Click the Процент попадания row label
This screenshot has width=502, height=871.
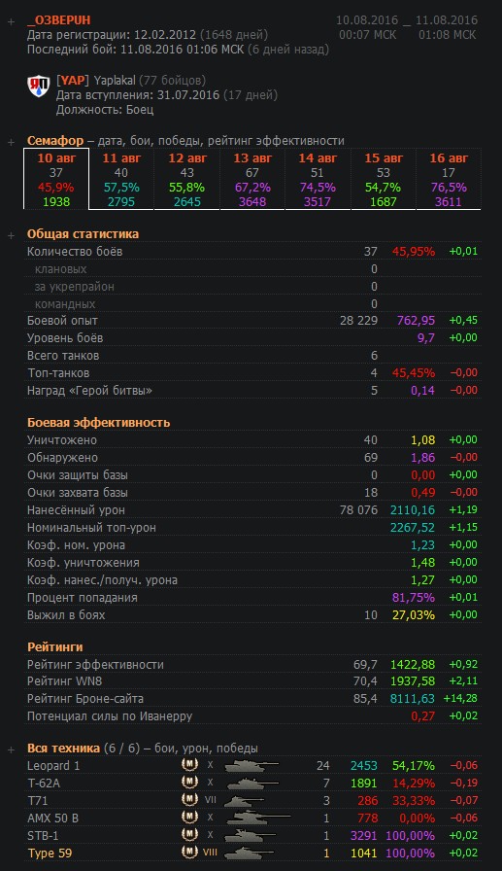tap(83, 598)
